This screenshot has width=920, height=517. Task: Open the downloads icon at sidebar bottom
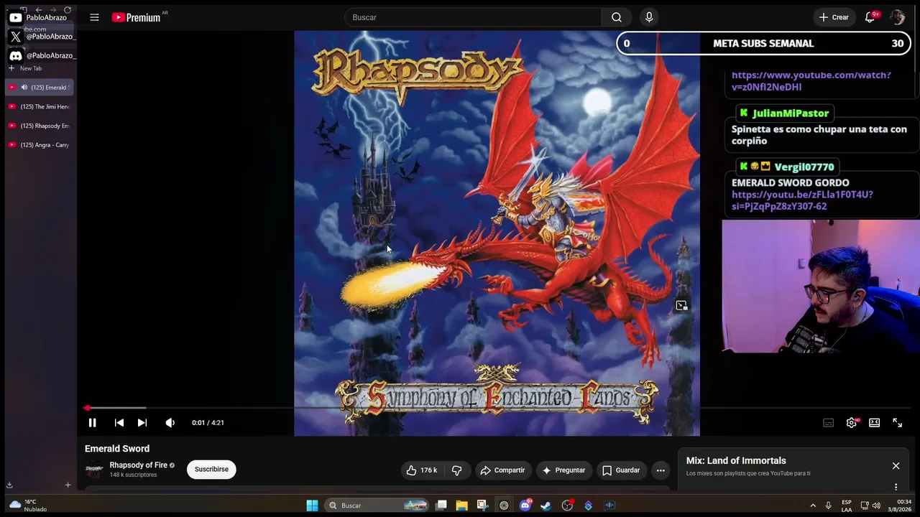pos(9,485)
